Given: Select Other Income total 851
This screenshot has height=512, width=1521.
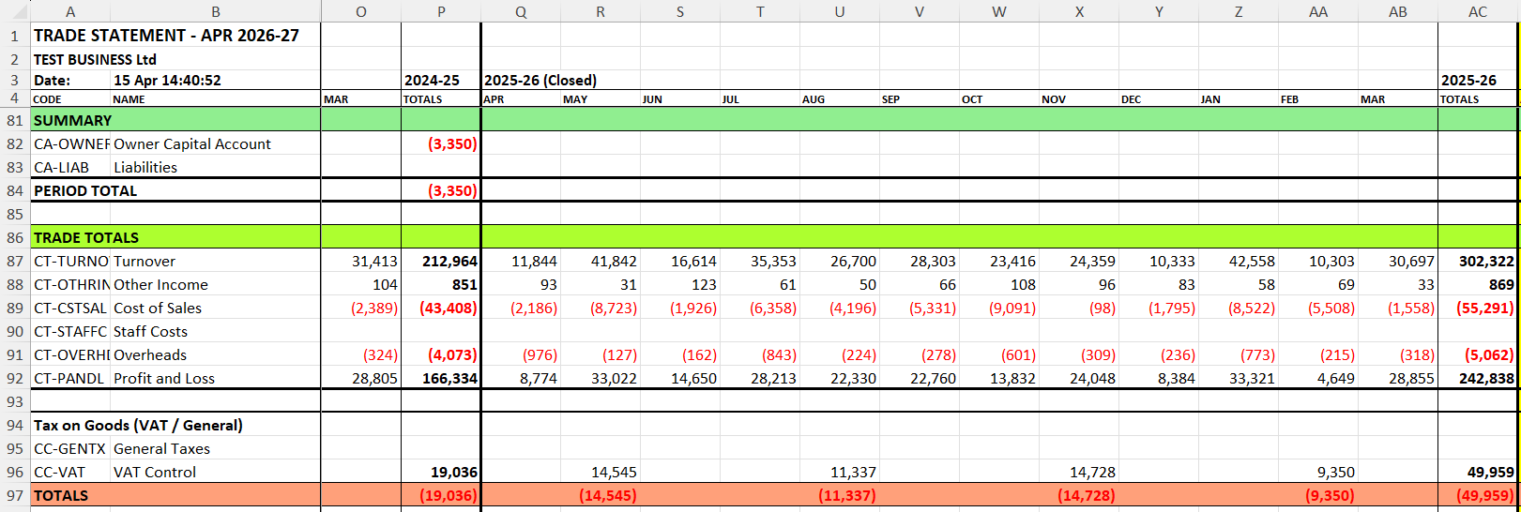Looking at the screenshot, I should pos(464,284).
